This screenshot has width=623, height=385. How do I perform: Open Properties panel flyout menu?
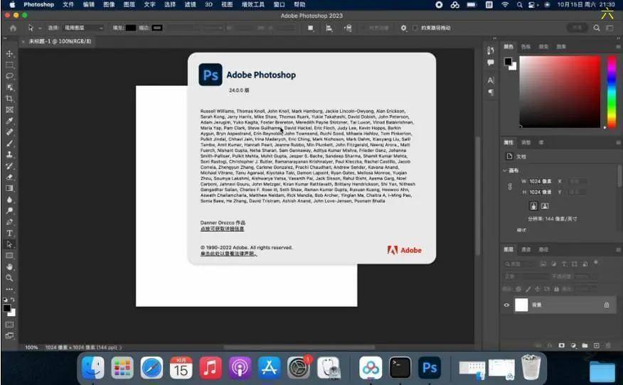tap(618, 143)
